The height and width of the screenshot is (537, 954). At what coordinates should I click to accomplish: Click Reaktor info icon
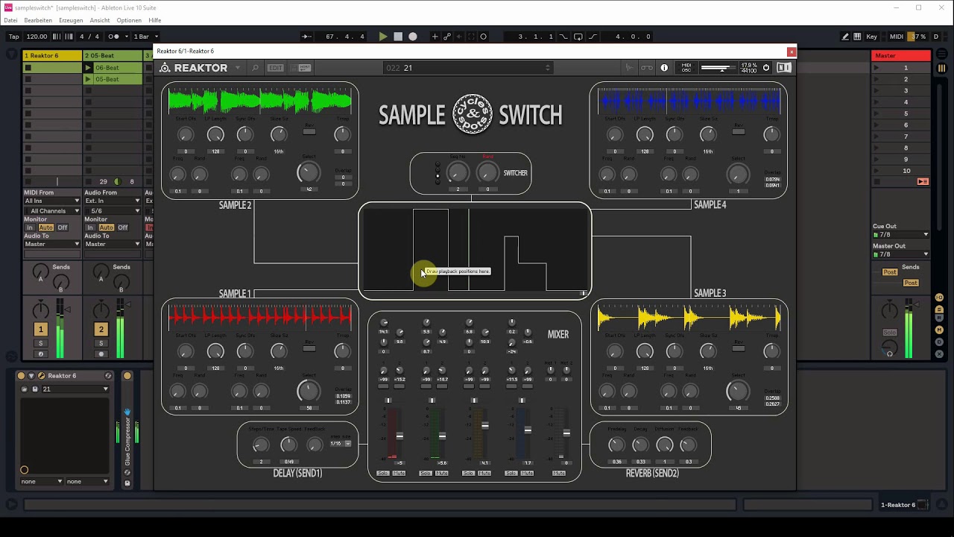(x=664, y=68)
